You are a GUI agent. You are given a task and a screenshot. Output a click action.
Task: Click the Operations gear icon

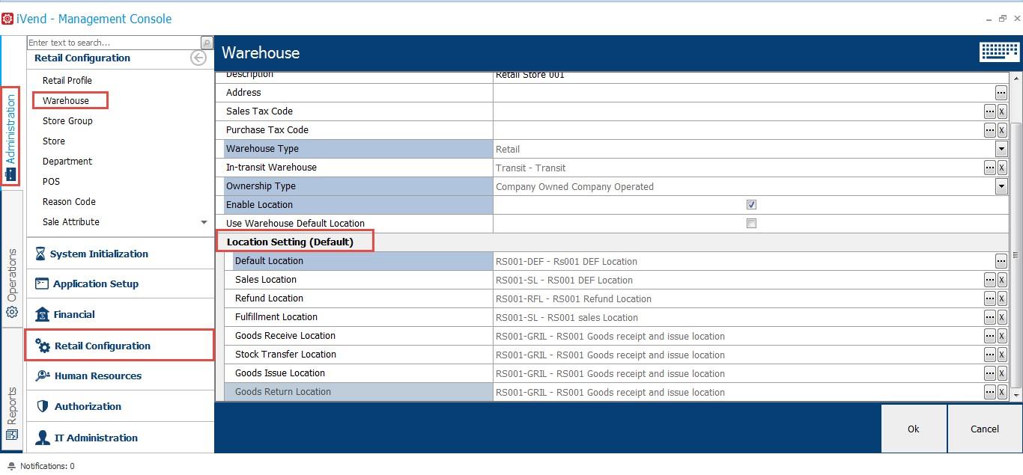click(12, 312)
